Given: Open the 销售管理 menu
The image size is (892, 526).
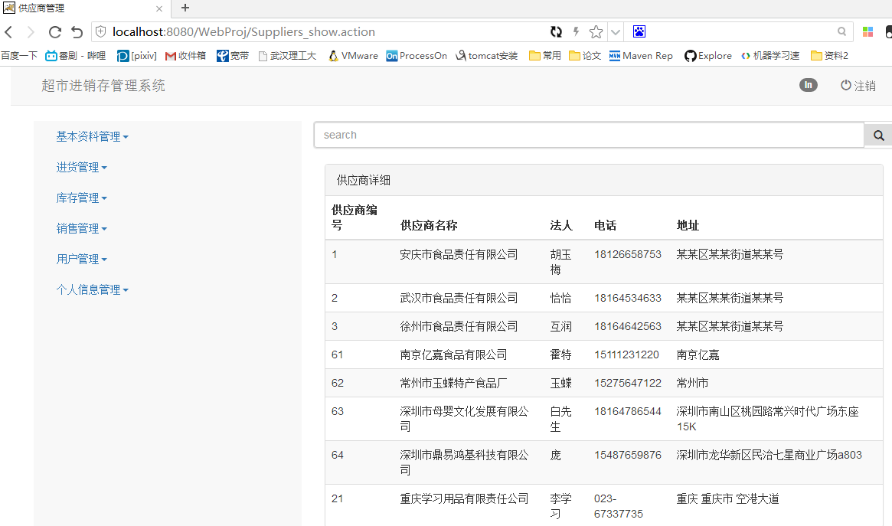Looking at the screenshot, I should point(81,228).
